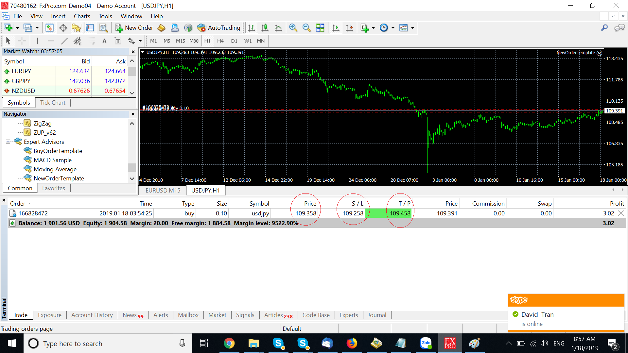Select the Fibonacci retracement tool
The image size is (628, 353).
pos(91,41)
